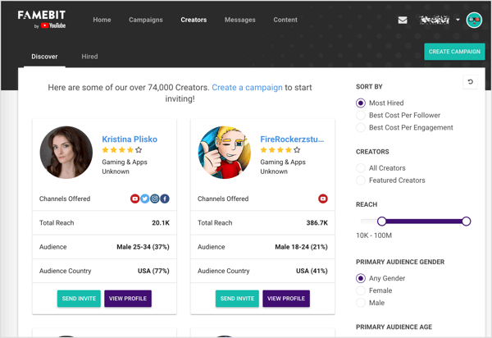Image resolution: width=492 pixels, height=338 pixels.
Task: Select Male primary audience gender
Action: tap(361, 303)
